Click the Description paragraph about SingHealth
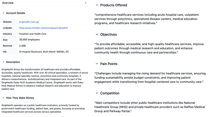Image resolution: width=209 pixels, height=117 pixels. pyautogui.click(x=45, y=79)
